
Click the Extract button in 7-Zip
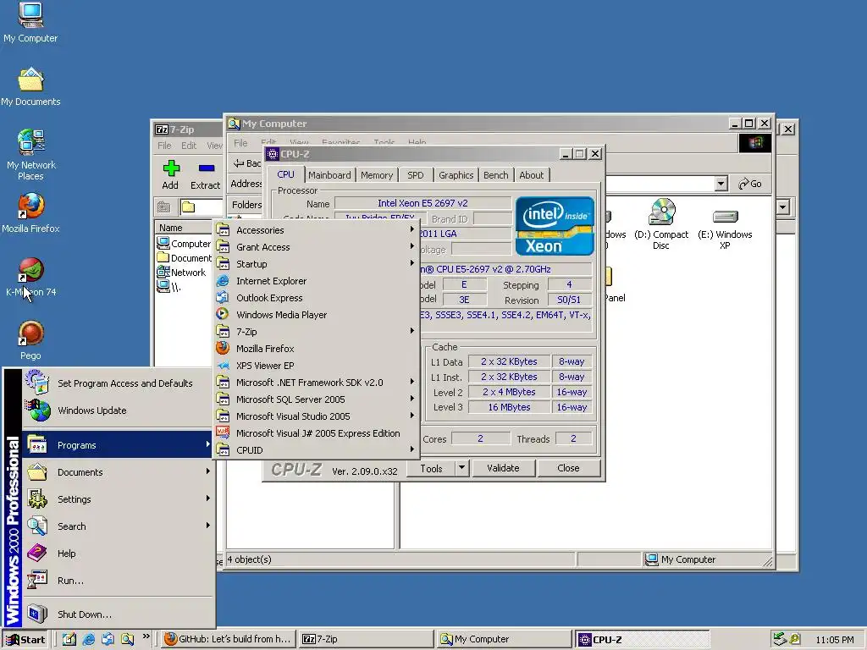click(205, 174)
